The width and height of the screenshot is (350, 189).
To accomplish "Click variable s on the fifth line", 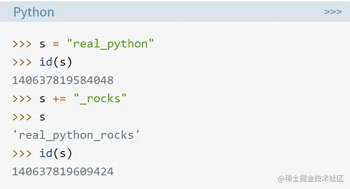I will coord(42,117).
